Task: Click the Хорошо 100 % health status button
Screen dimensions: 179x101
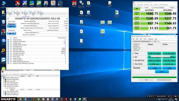Action: 11,25
